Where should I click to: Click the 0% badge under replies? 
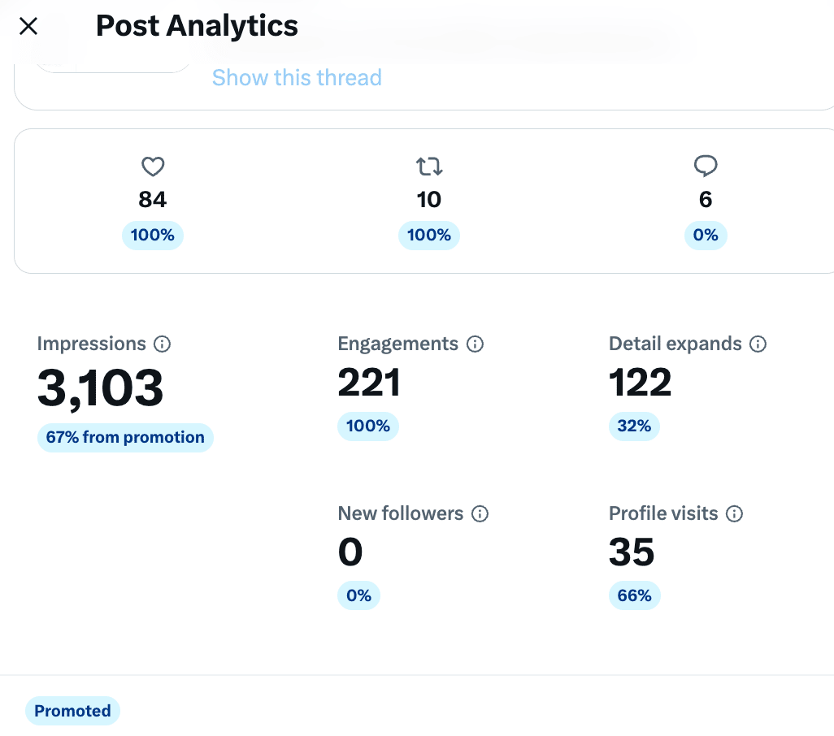(706, 236)
